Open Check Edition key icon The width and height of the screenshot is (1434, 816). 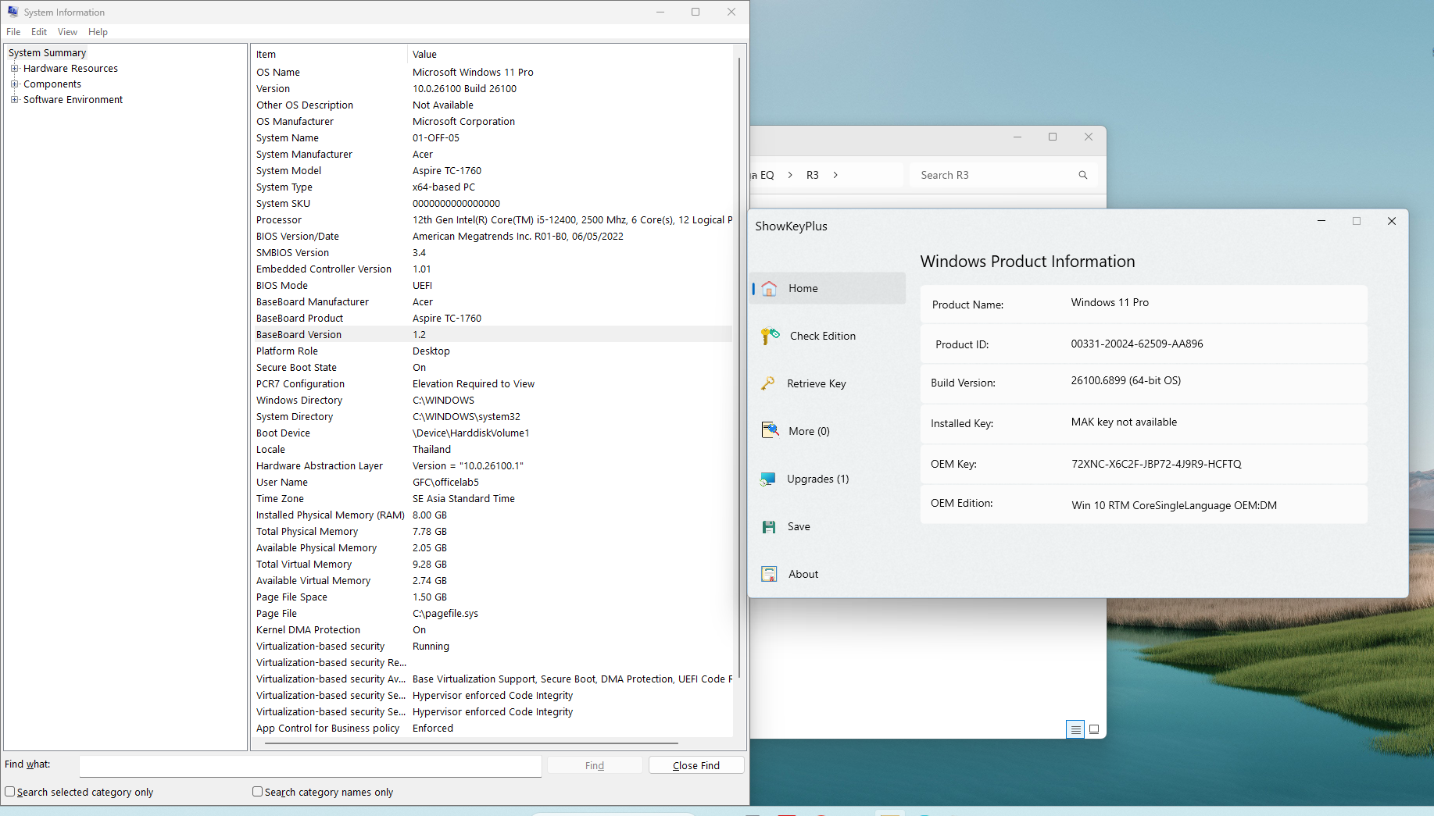tap(770, 336)
